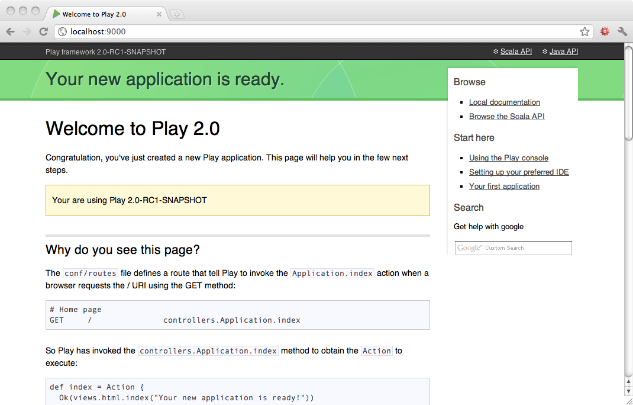Click the Google Custom Search field
Viewport: 633px width, 405px height.
coord(513,248)
